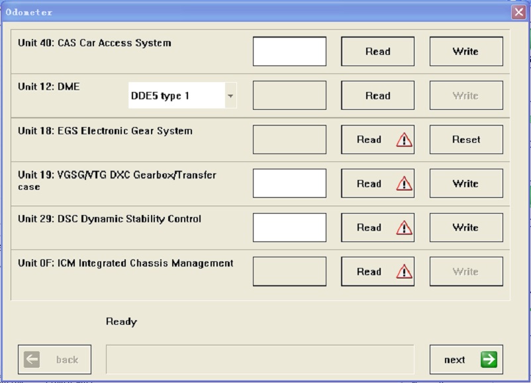Image resolution: width=531 pixels, height=383 pixels.
Task: Click the back button
Action: coord(54,359)
